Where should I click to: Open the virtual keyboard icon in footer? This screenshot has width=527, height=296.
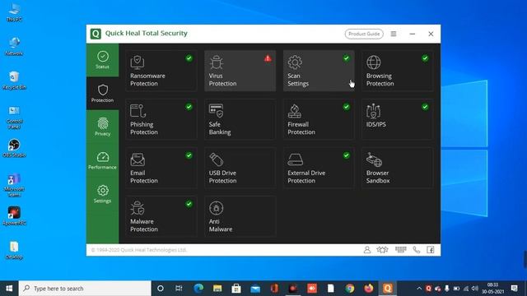[401, 249]
